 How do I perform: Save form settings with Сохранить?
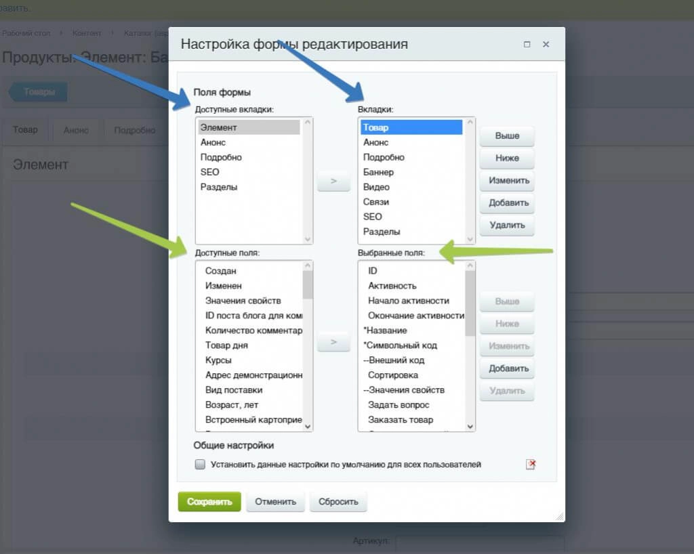[x=209, y=502]
